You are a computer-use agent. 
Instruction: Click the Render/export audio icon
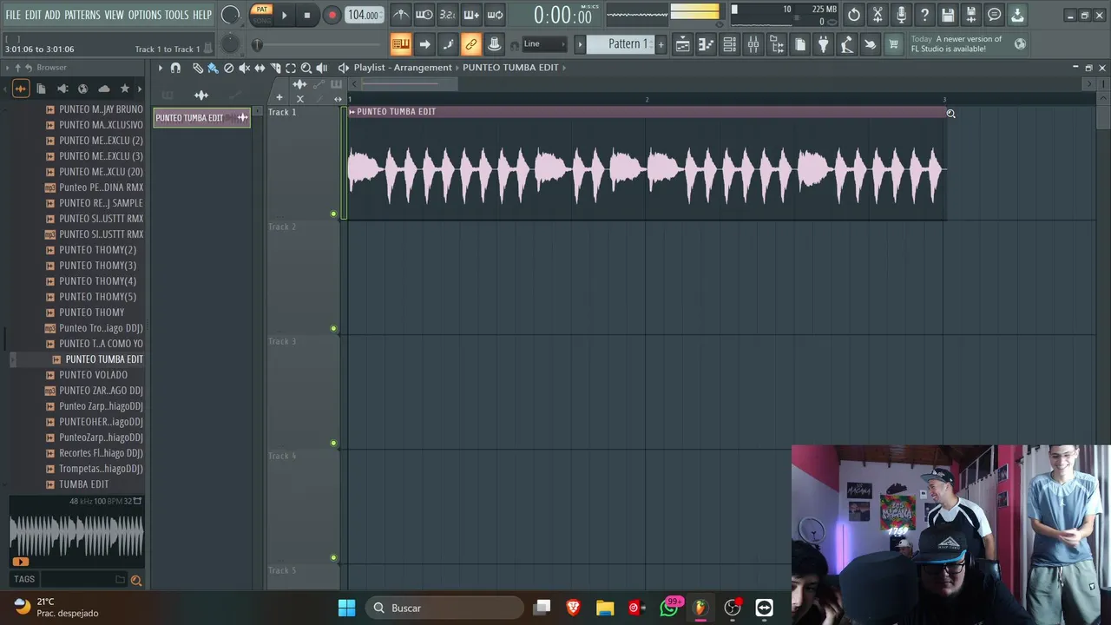(x=971, y=15)
